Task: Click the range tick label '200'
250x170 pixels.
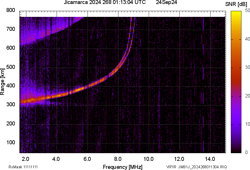Action: point(11,123)
